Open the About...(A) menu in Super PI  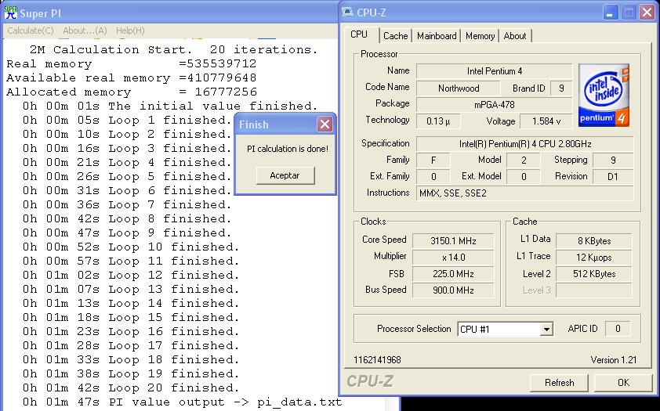click(x=85, y=31)
